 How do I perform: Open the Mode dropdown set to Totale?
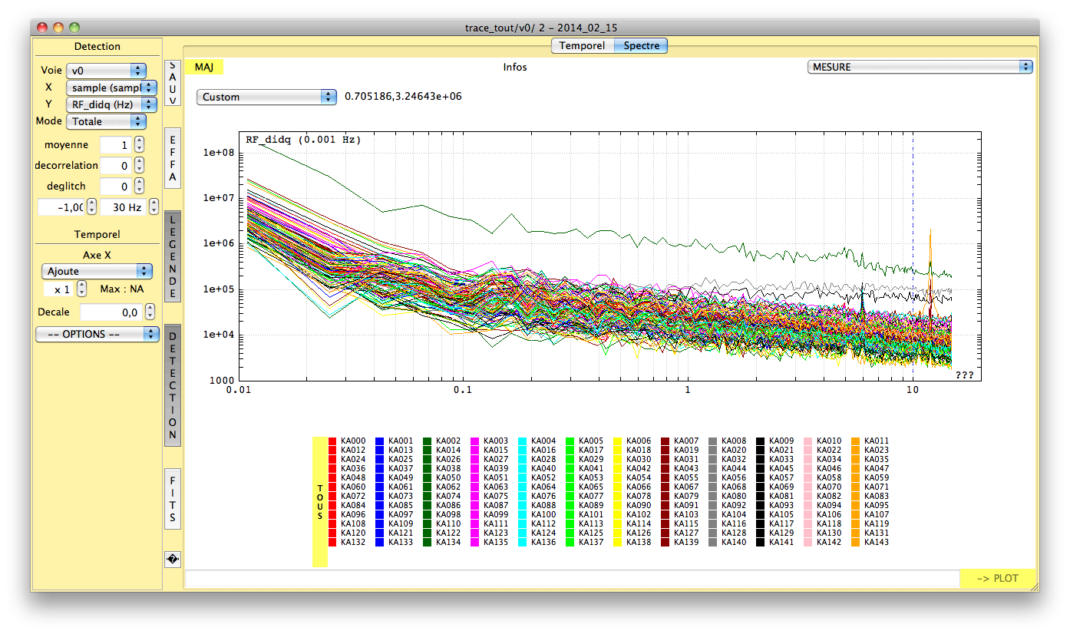pos(106,121)
